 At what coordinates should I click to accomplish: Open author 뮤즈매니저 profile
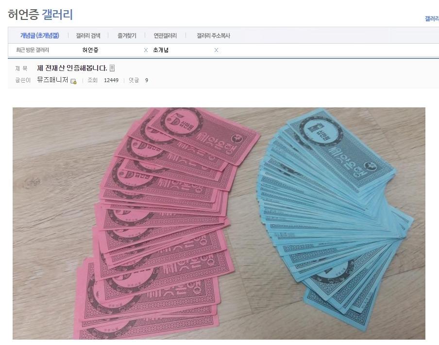click(52, 80)
